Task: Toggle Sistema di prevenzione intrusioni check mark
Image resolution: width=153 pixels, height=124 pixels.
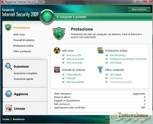Action: pos(107,59)
